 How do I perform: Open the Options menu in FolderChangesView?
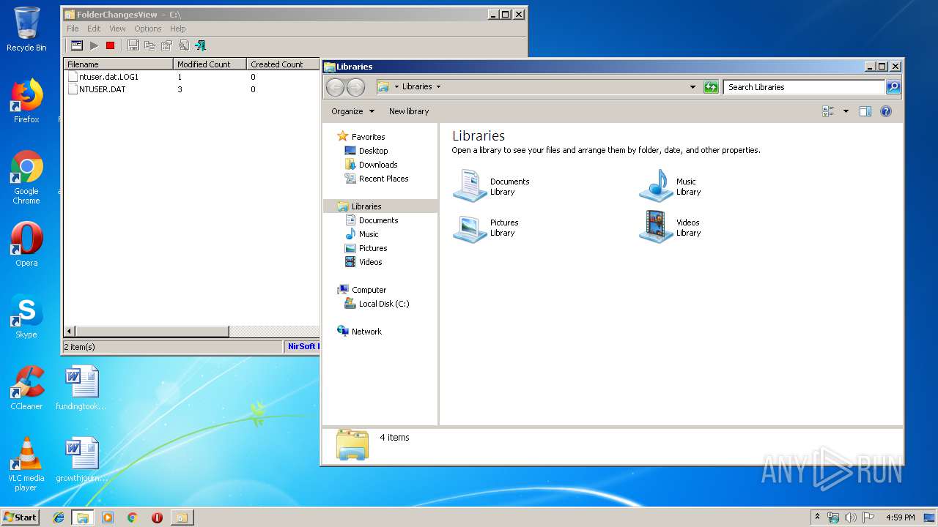(147, 29)
